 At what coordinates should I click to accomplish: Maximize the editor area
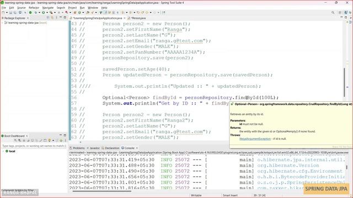pos(346,17)
